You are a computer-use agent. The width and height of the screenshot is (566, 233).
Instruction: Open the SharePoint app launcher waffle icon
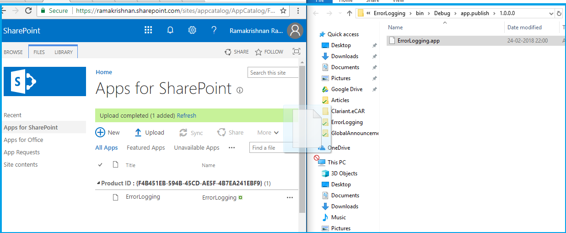[148, 30]
